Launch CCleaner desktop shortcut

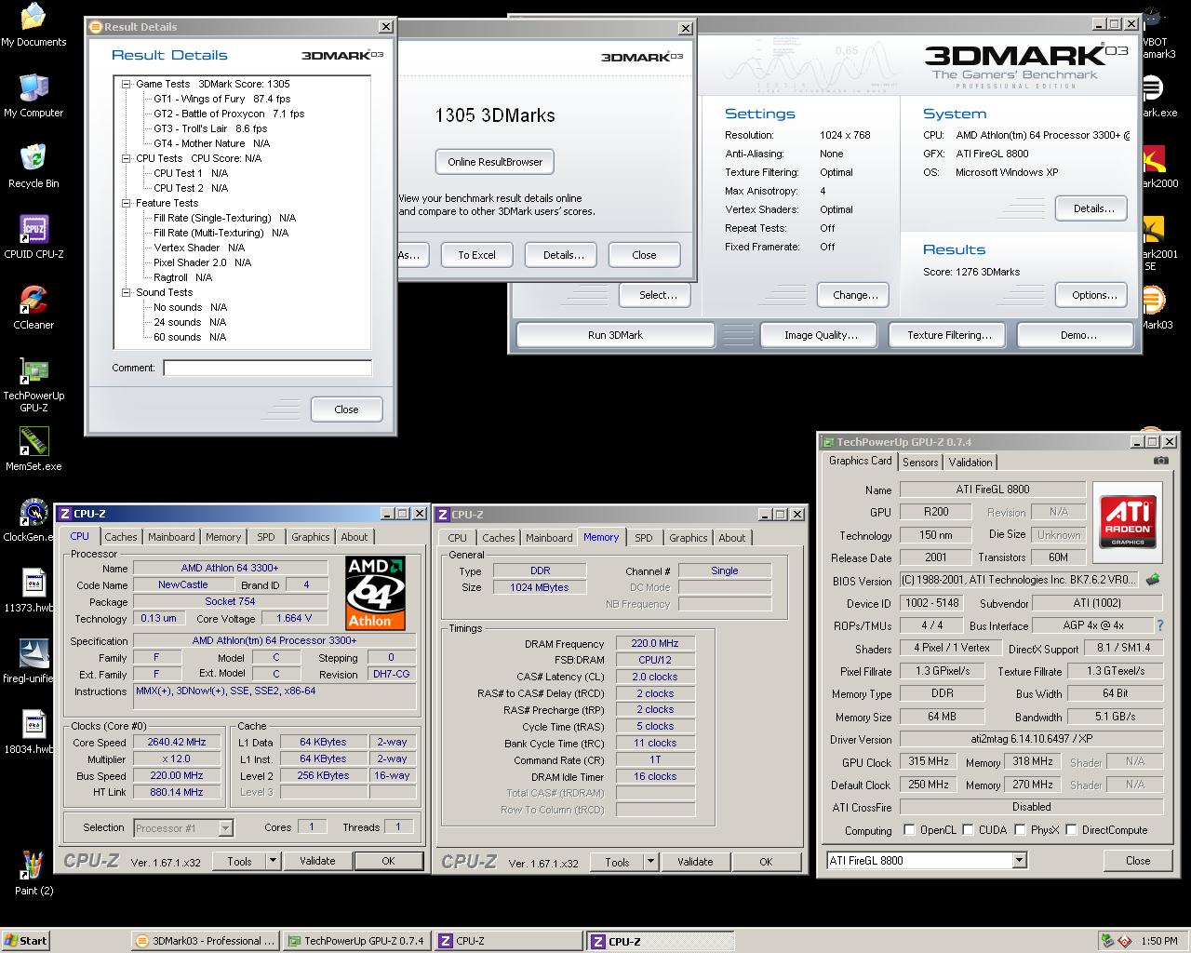click(x=33, y=307)
